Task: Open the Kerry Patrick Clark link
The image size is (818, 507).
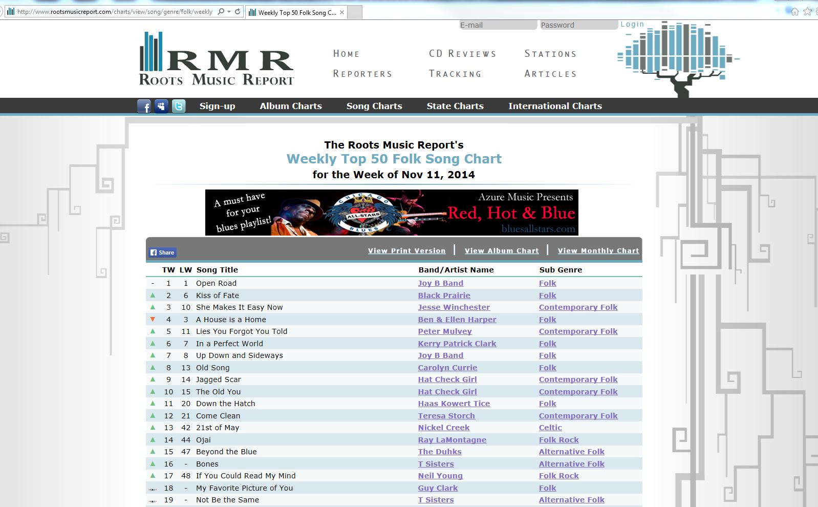Action: pos(457,344)
